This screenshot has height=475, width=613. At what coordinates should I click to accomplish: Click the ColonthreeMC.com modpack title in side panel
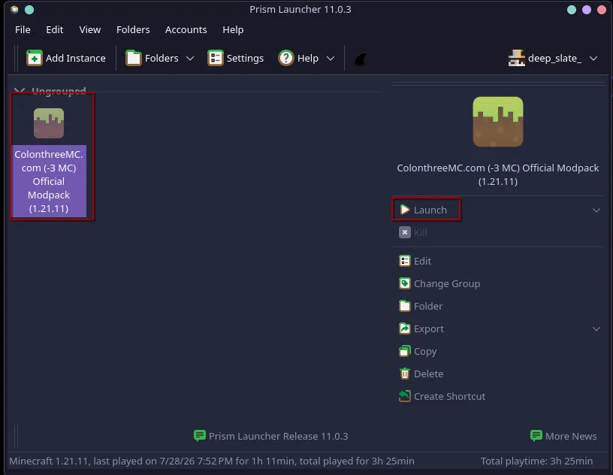click(x=497, y=174)
